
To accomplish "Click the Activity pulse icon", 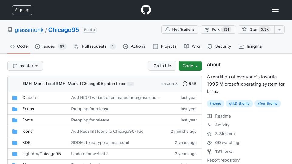I will coord(209,125).
